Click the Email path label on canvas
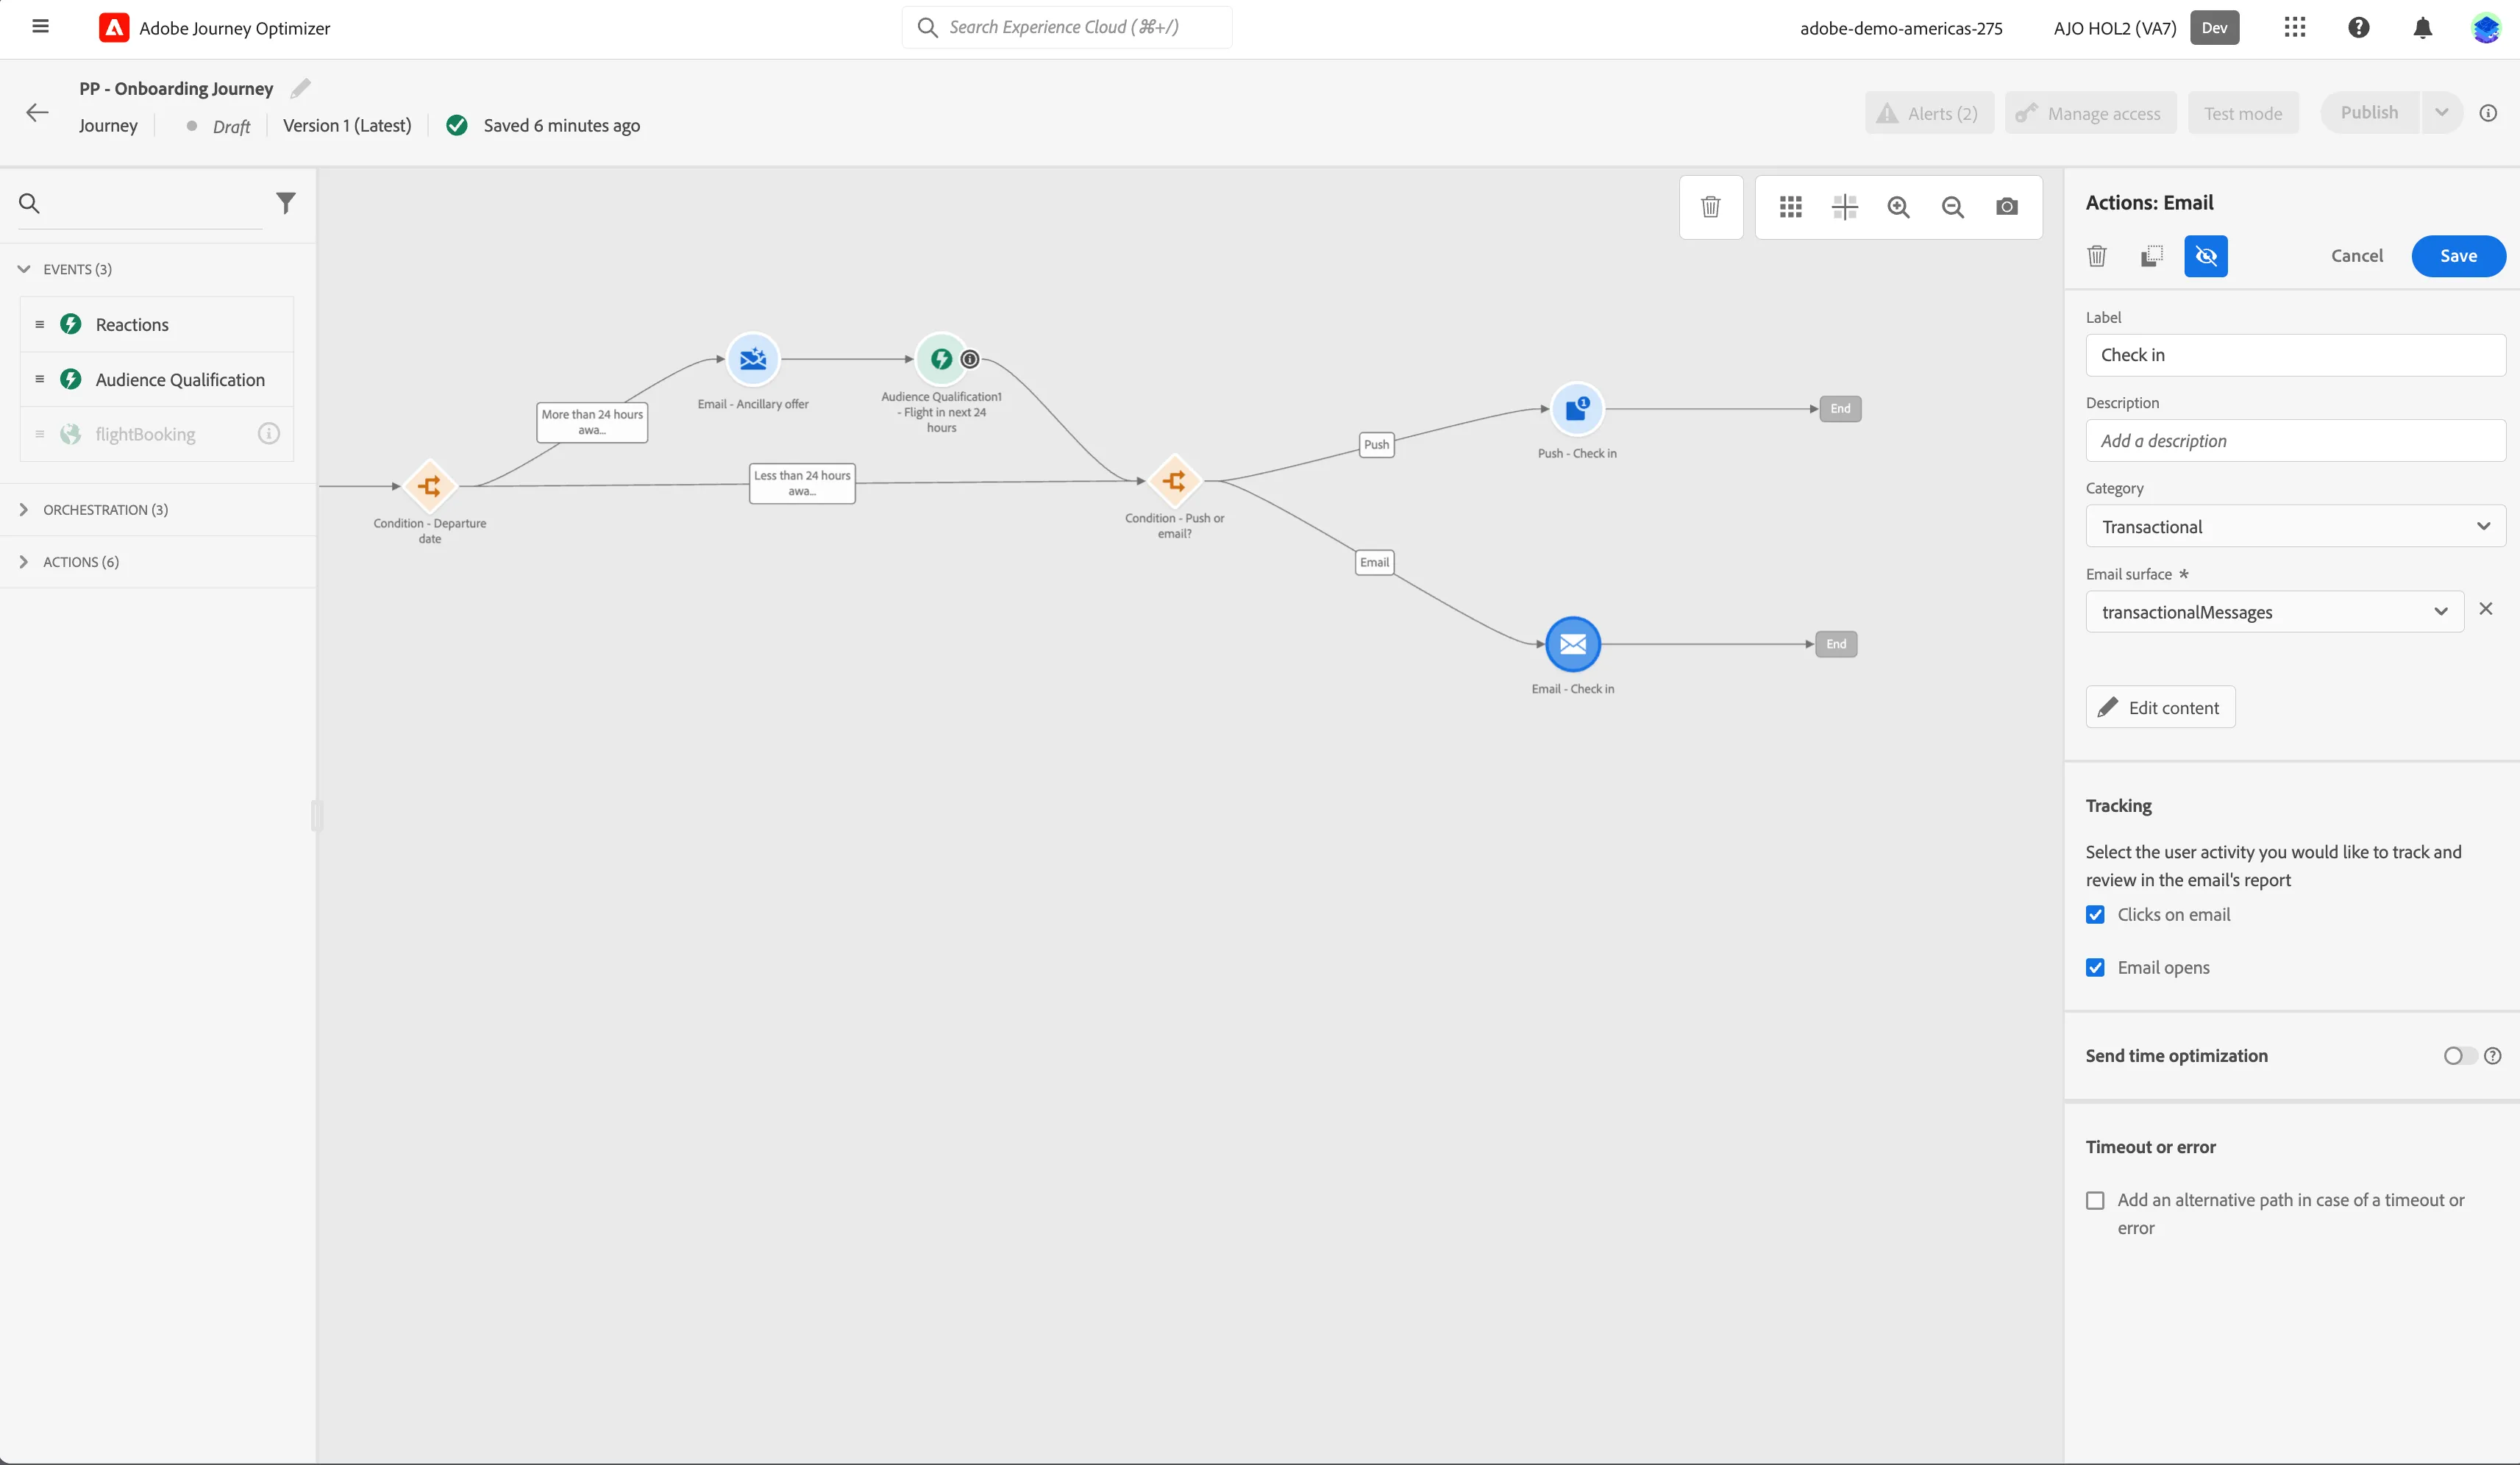The image size is (2520, 1465). click(1374, 562)
